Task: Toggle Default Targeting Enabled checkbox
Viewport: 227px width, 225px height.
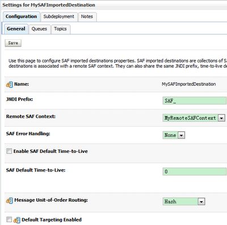Action: [x=9, y=219]
